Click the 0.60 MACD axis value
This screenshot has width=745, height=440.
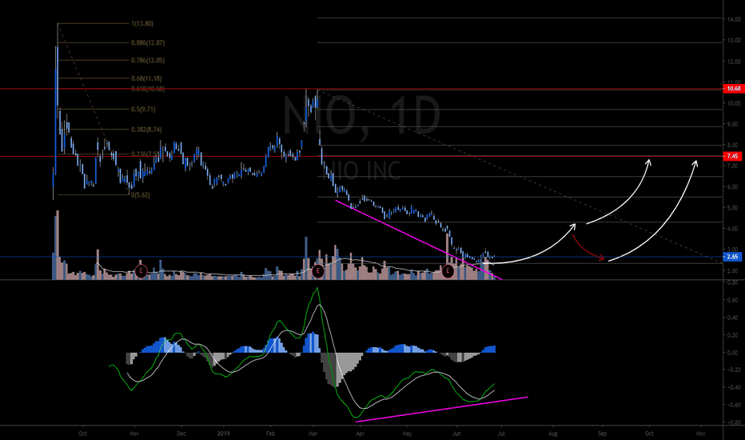click(x=734, y=300)
